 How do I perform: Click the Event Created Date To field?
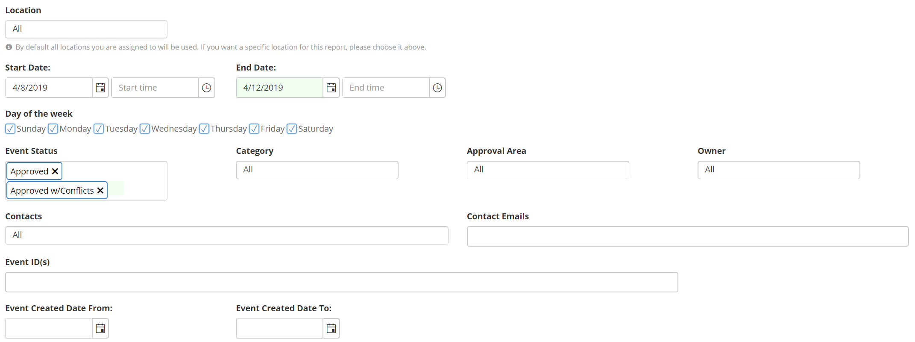click(x=280, y=328)
